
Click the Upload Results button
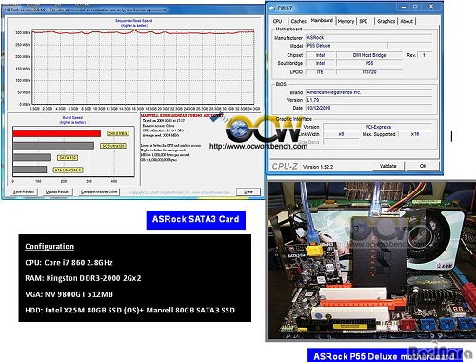57,191
